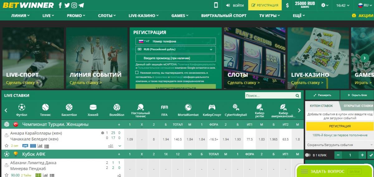374x177 pixels.
Task: Select Кибер американский футбол icon
Action: (x=283, y=107)
